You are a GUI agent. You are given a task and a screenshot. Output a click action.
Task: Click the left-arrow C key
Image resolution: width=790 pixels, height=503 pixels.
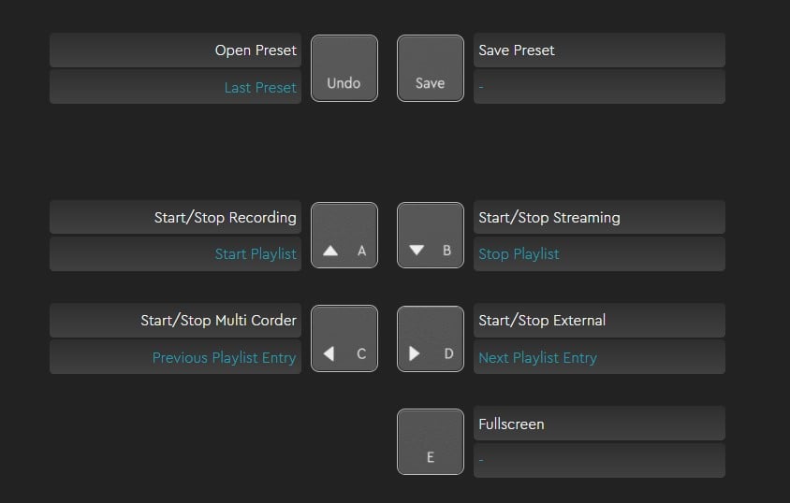click(x=344, y=338)
